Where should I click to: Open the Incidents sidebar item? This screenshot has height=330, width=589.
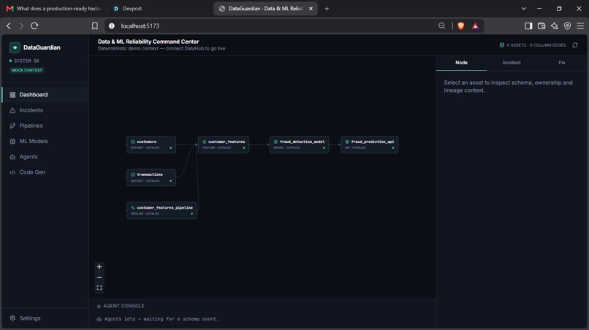[45, 110]
